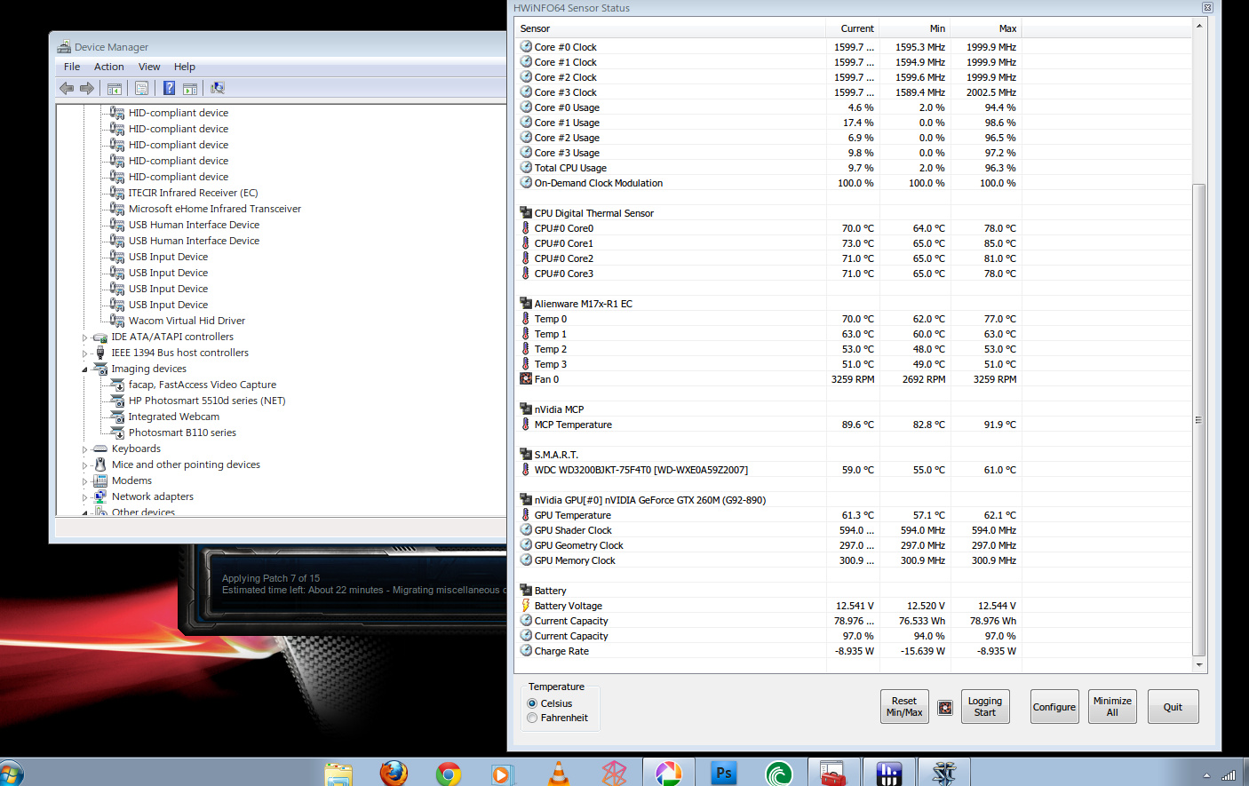Click the Reset Min/Max button
1249x786 pixels.
[x=904, y=707]
